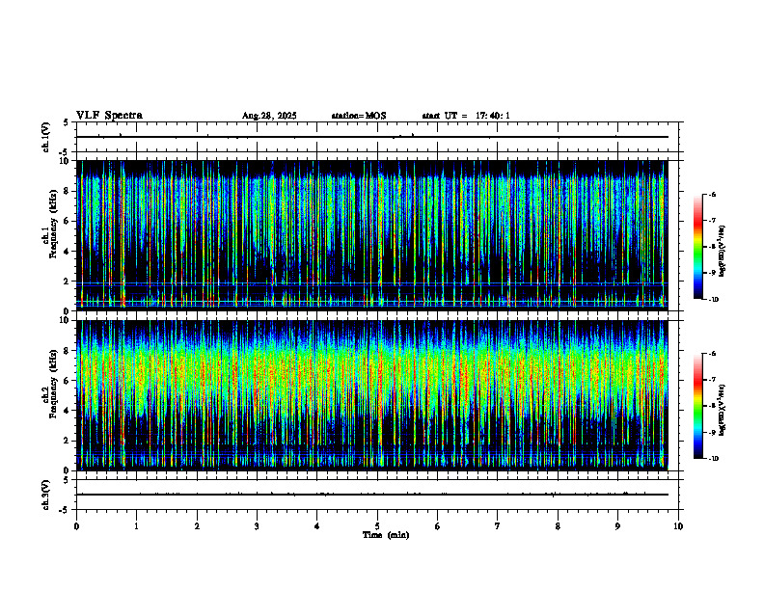Click the "Time (min)" x-axis label
Image resolution: width=764 pixels, height=590 pixels.
(x=386, y=535)
